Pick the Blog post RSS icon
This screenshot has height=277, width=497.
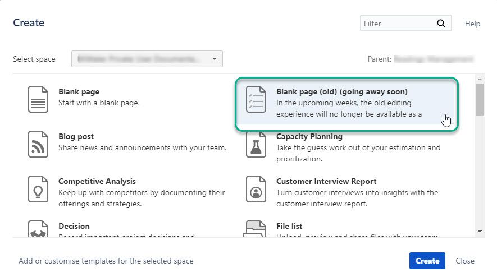click(38, 144)
